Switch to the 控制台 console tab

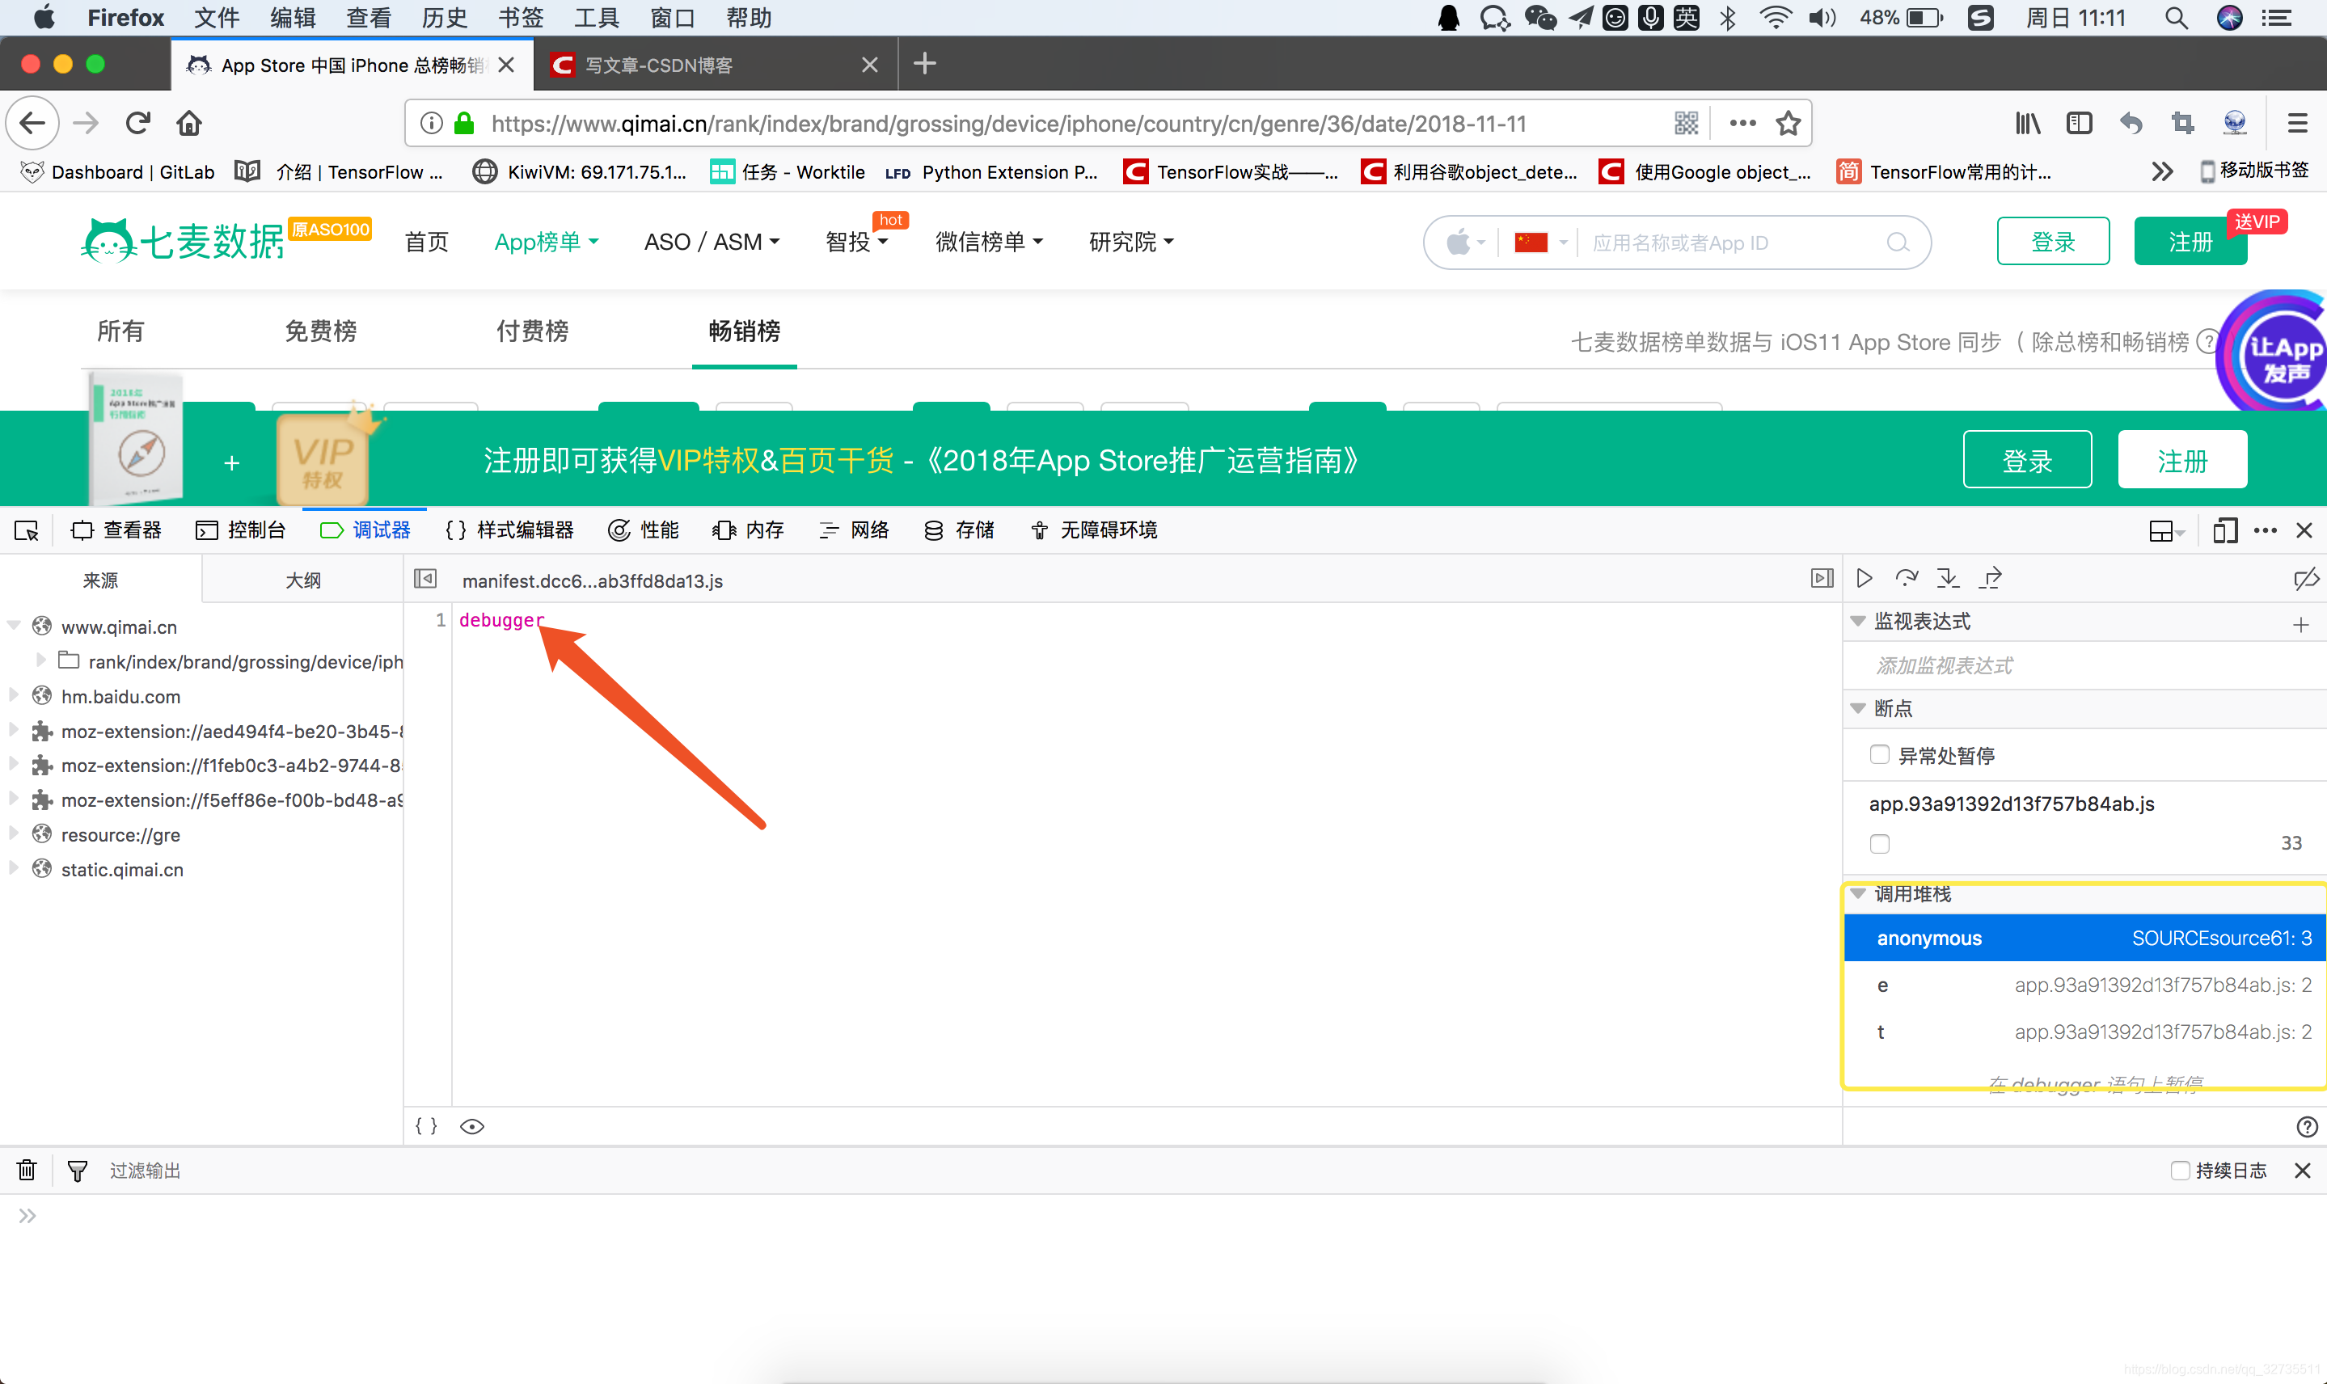241,530
